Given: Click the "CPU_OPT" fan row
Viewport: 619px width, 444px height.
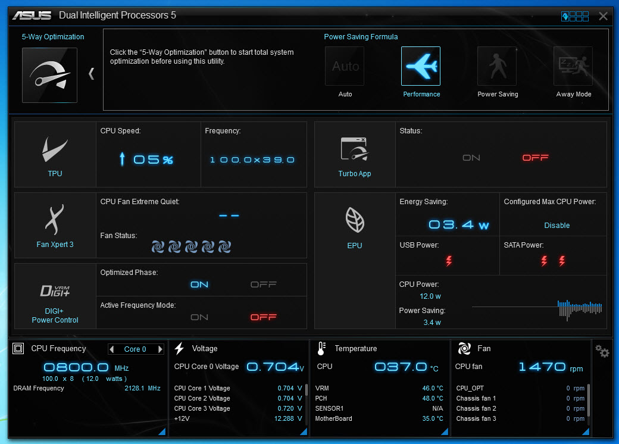Looking at the screenshot, I should tap(520, 389).
